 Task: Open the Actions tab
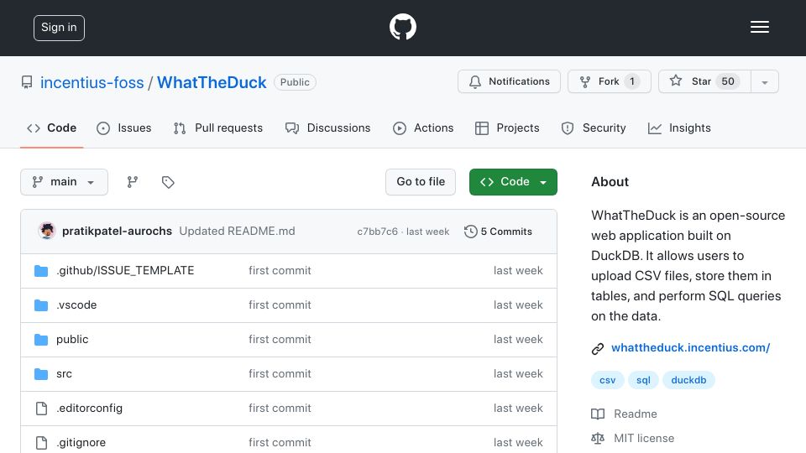[x=423, y=128]
